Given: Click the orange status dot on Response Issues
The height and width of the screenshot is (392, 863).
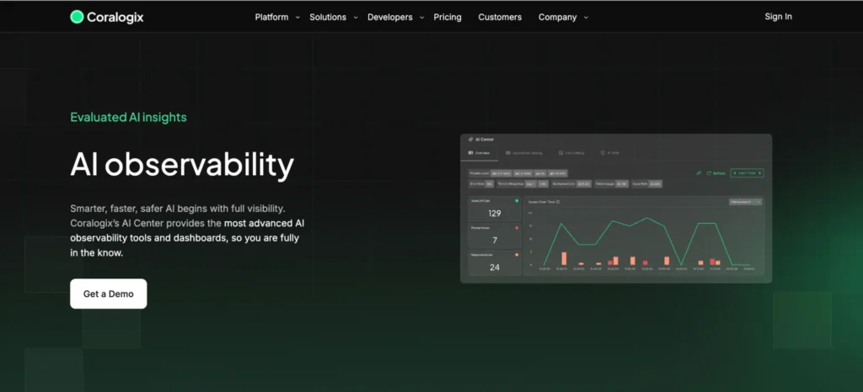Looking at the screenshot, I should [517, 255].
